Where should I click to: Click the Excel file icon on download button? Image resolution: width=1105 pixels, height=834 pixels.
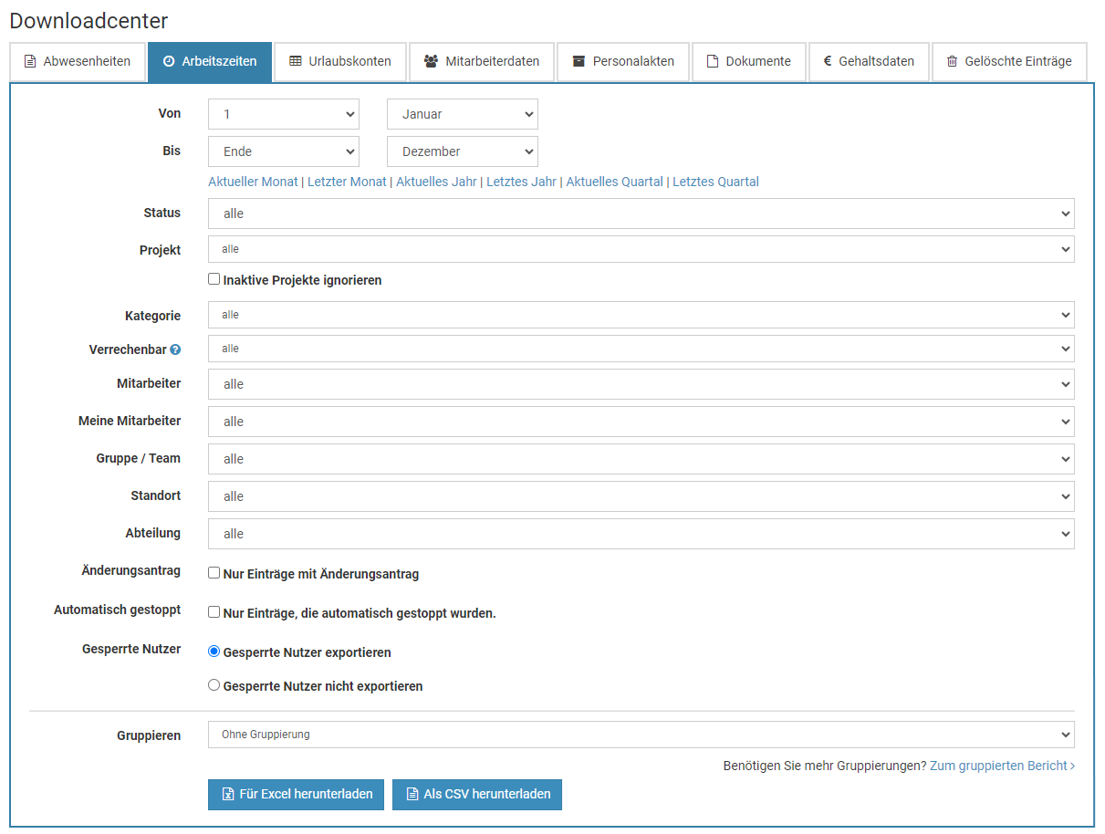(228, 795)
